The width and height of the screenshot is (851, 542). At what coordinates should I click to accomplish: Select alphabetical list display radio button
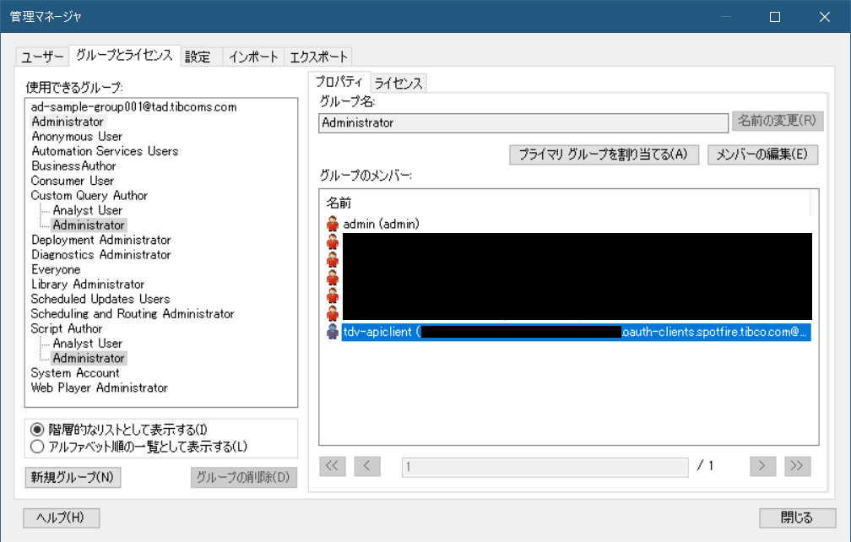[x=37, y=447]
